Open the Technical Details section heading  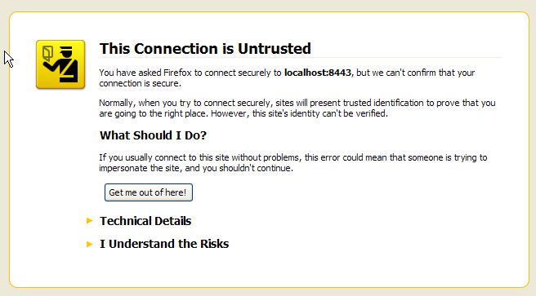point(145,221)
